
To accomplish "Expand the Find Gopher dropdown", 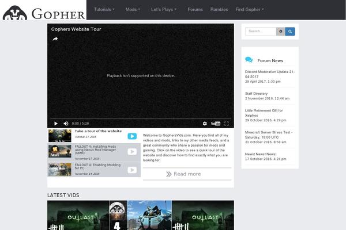I will (250, 9).
